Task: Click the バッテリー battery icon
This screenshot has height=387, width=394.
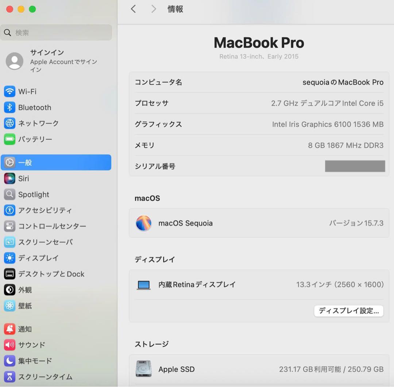Action: (9, 139)
